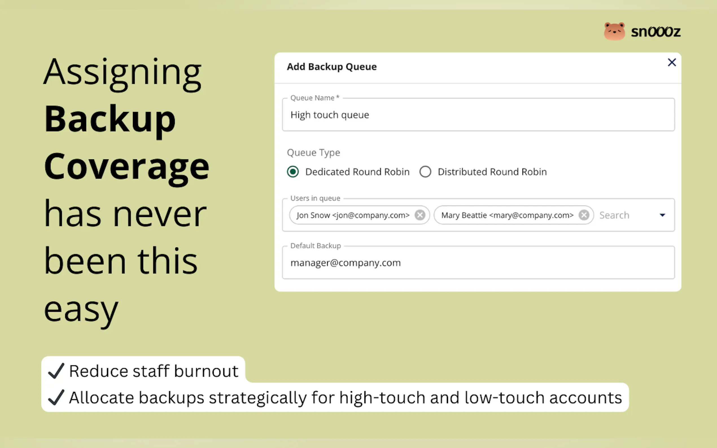This screenshot has width=717, height=448.
Task: Select Distributed Round Robin queue type
Action: (425, 172)
